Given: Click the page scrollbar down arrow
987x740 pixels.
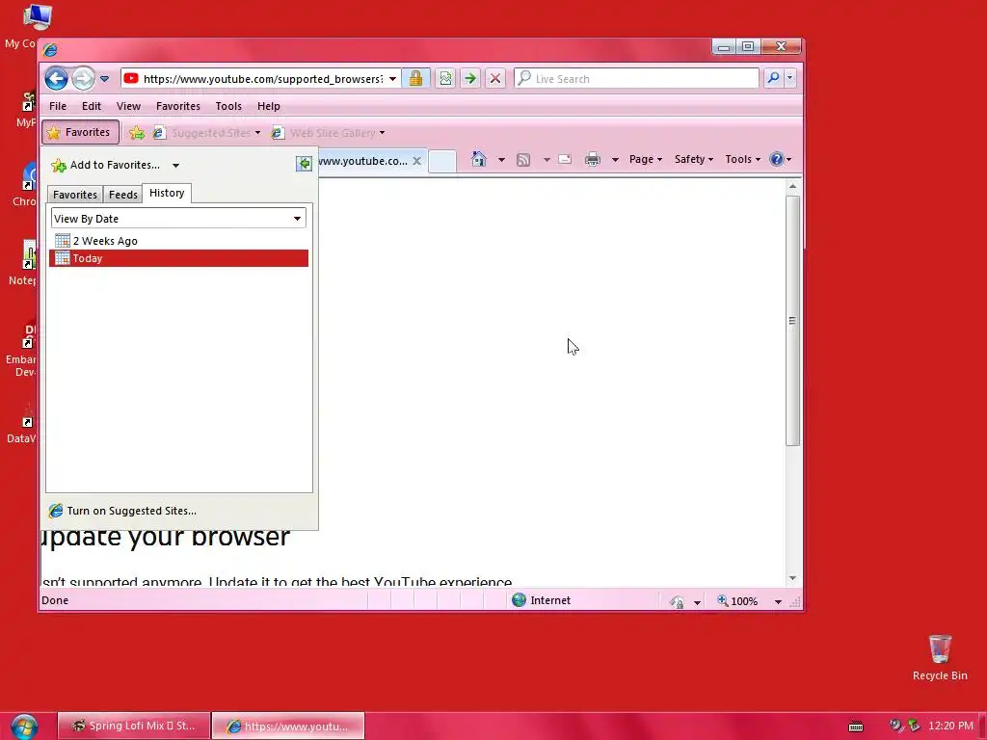Looking at the screenshot, I should [792, 578].
